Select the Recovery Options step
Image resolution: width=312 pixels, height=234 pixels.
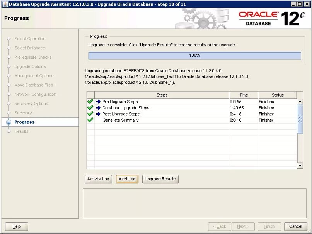click(x=31, y=103)
